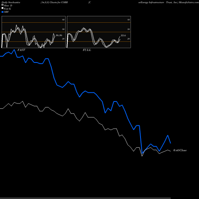Click the 0.45 Close price label
This screenshot has height=199, width=199.
[x=180, y=150]
